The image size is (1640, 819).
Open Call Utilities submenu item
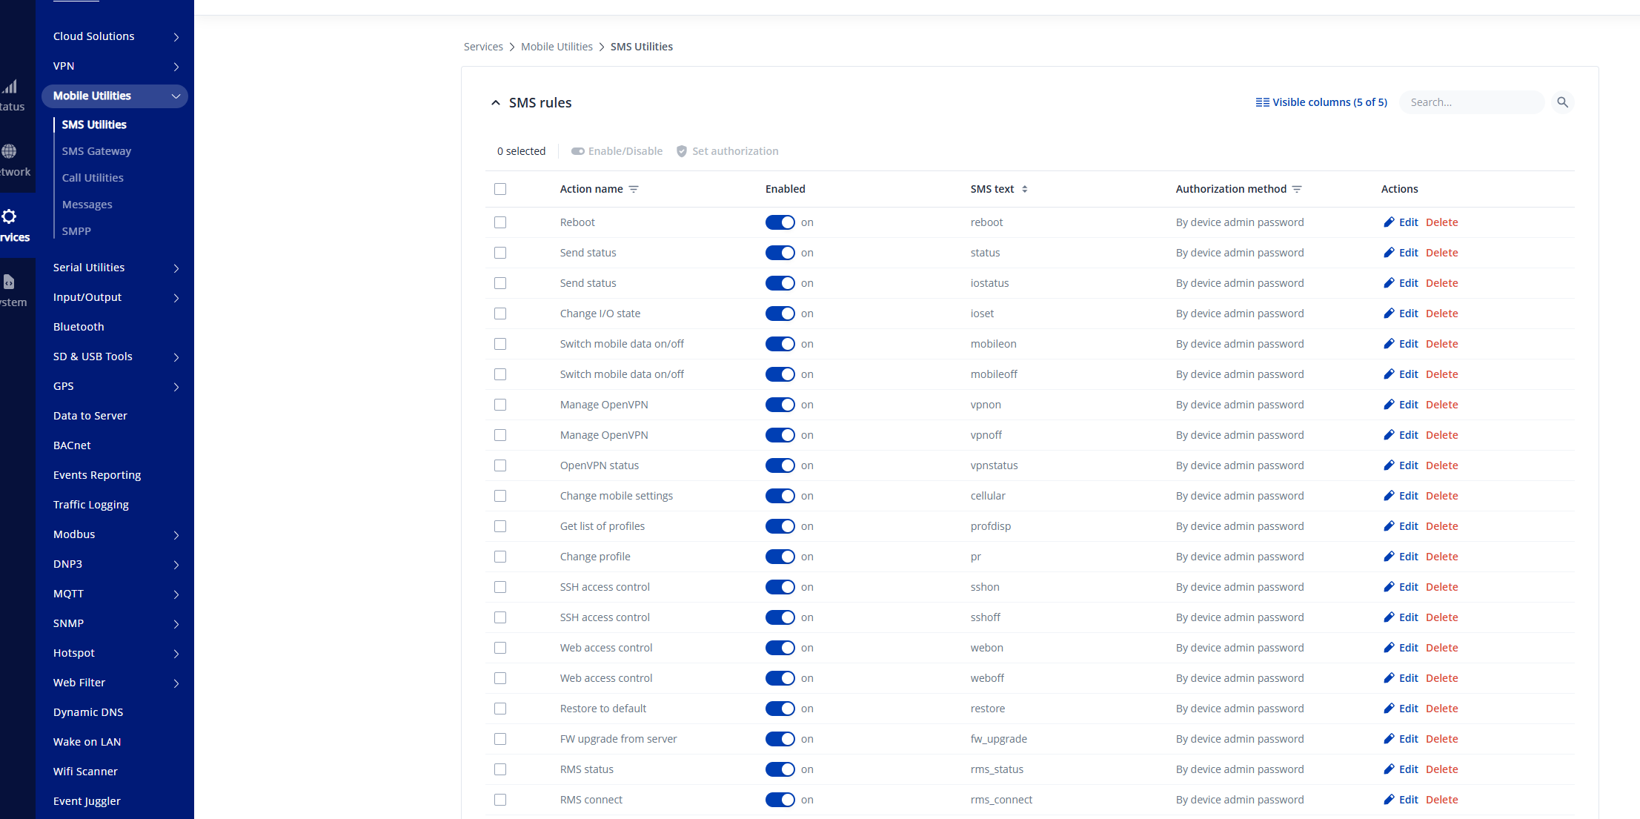tap(93, 178)
